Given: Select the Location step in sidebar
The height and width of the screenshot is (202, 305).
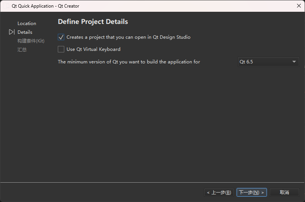Looking at the screenshot, I should coord(27,23).
